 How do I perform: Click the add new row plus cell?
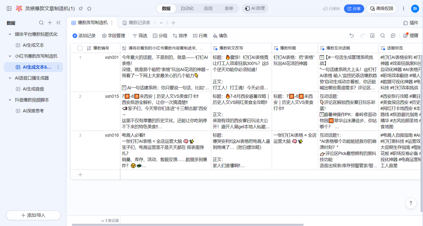coord(80,175)
